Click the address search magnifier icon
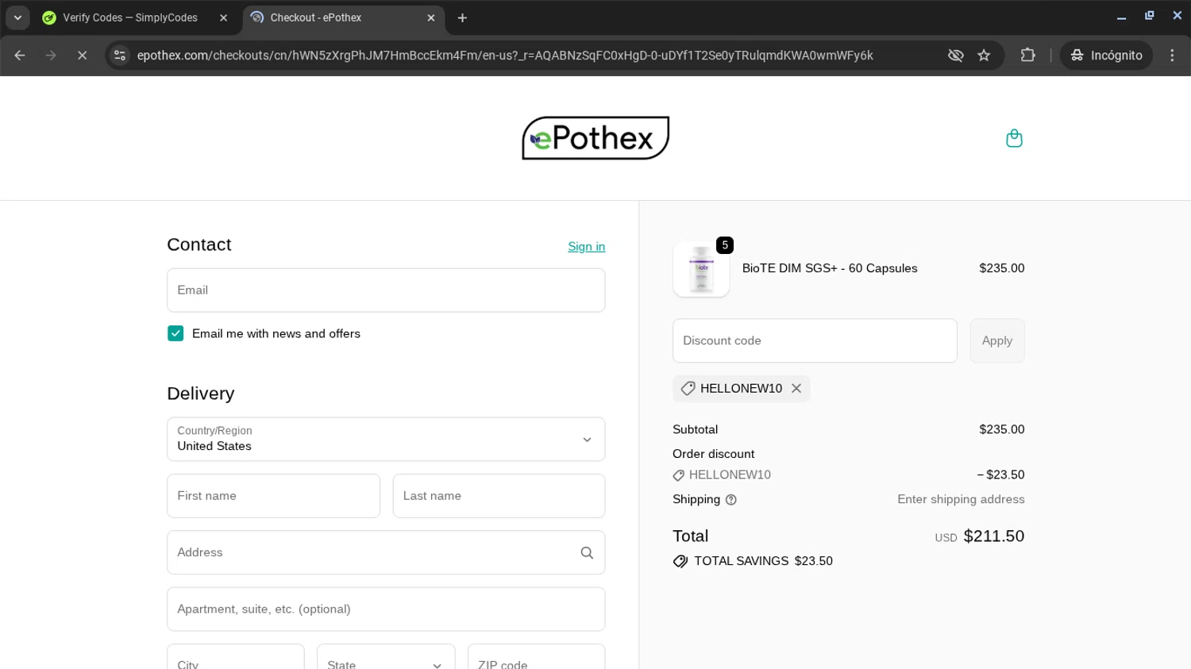Screen dimensions: 1191x669 click(x=587, y=552)
